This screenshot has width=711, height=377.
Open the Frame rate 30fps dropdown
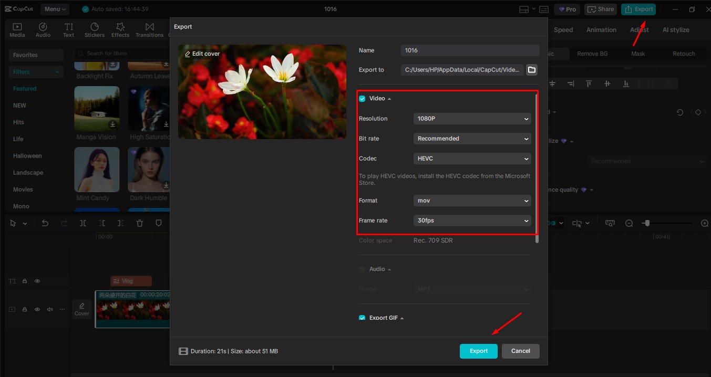pyautogui.click(x=471, y=220)
